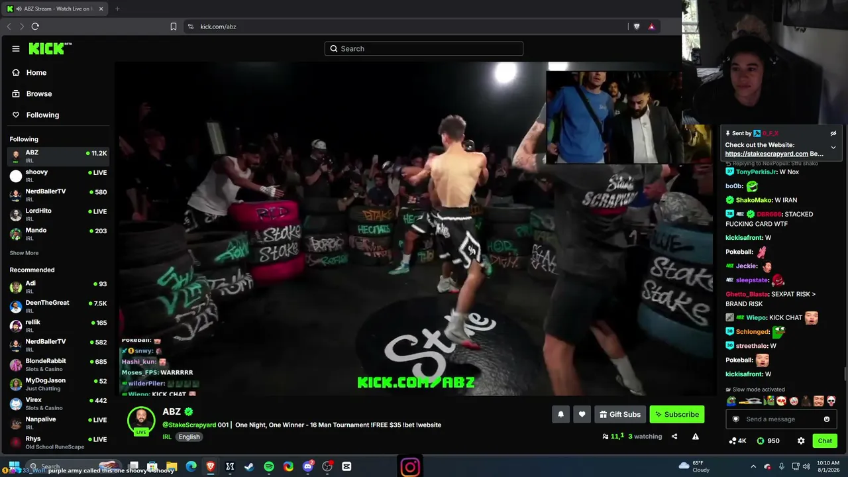Open channel points showing 4K
848x477 pixels.
point(737,441)
